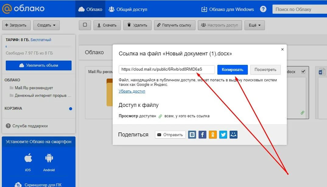
Task: Click the Загрузить upload button
Action: coord(16,25)
